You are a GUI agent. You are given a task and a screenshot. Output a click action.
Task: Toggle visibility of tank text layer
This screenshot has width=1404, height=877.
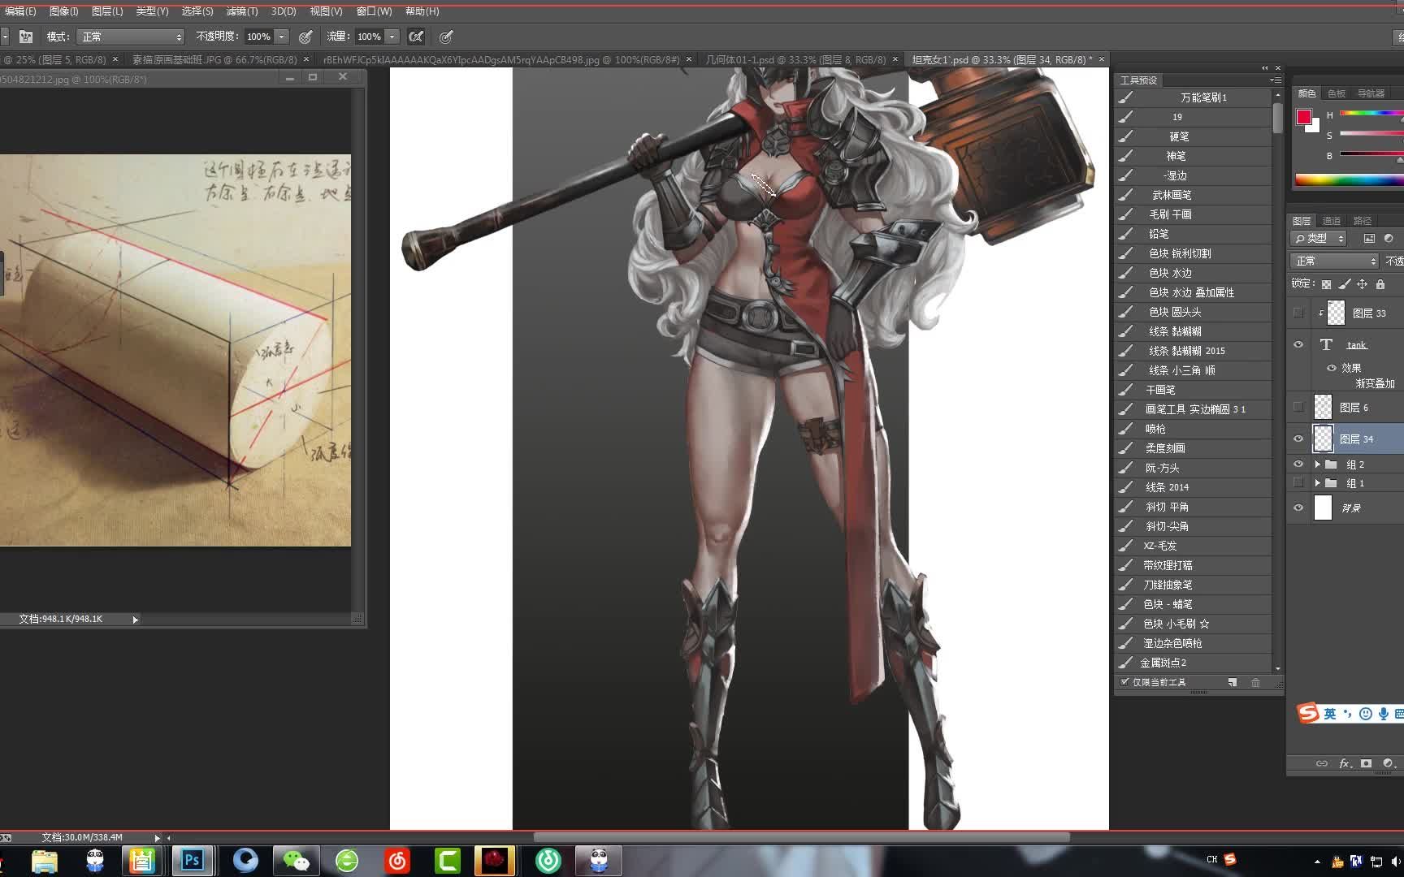1298,344
